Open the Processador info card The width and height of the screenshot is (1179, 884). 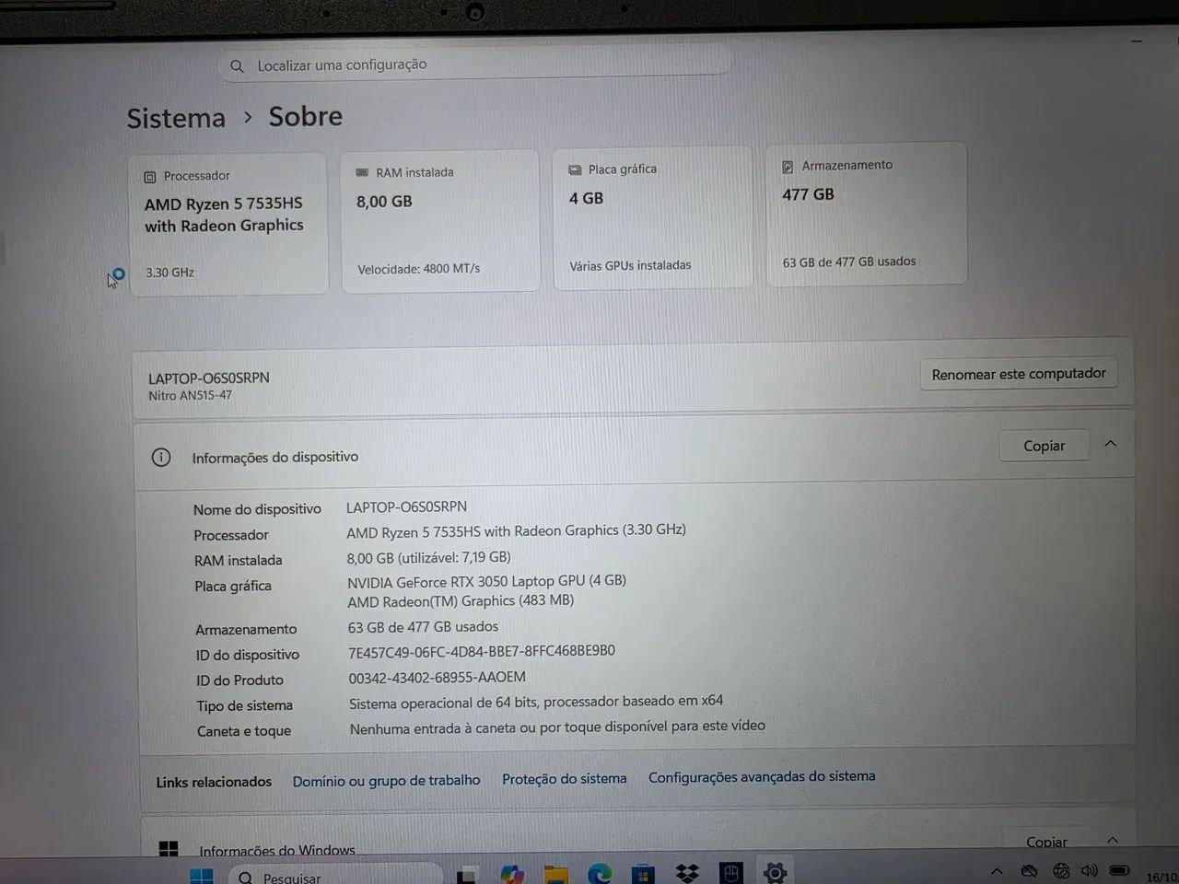(x=228, y=224)
